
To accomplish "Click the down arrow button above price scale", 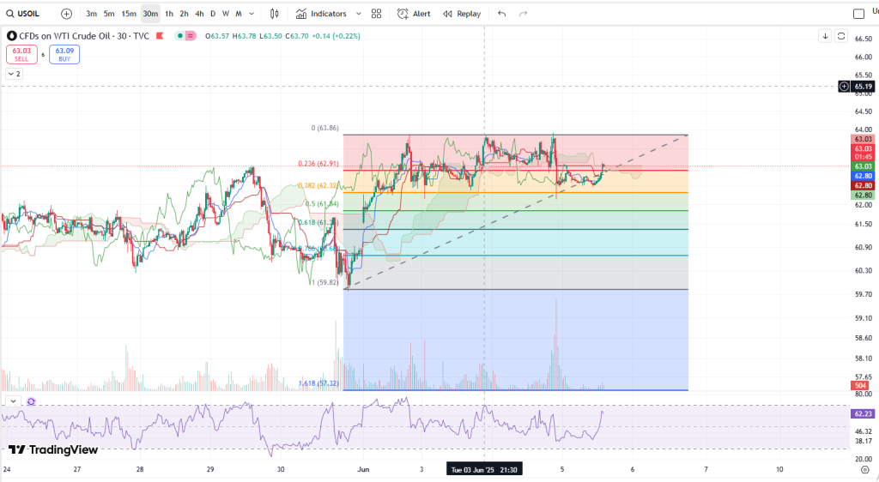I will [825, 36].
